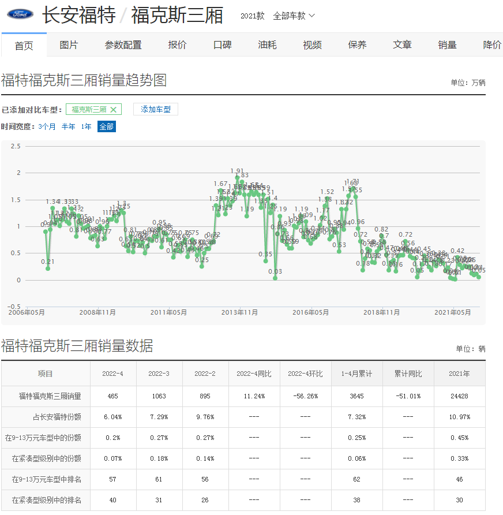Screen dimensions: 503x515
Task: Set time range to 3个月
Action: click(x=47, y=126)
